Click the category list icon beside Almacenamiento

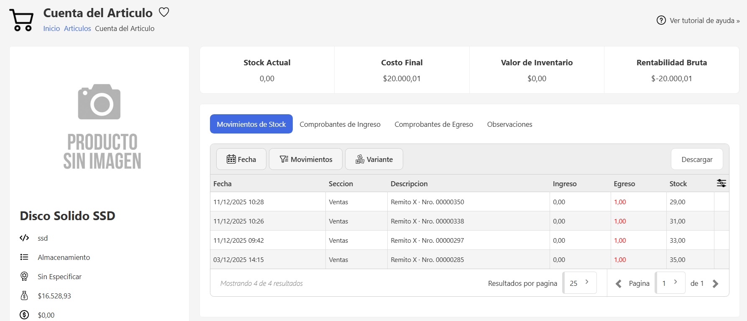24,257
